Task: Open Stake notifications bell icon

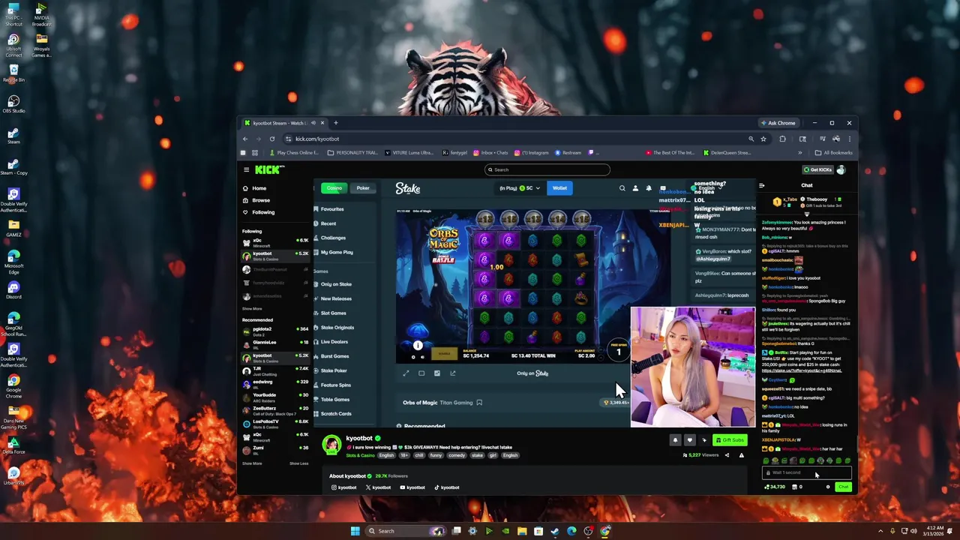Action: [x=649, y=188]
